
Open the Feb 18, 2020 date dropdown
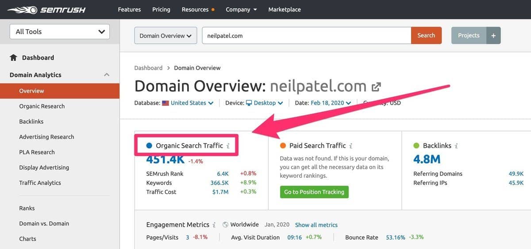(x=331, y=103)
